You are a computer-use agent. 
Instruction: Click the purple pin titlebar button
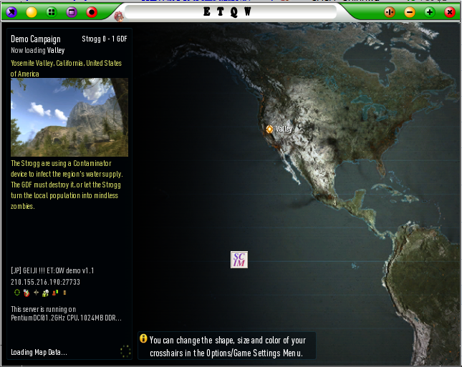[x=11, y=12]
